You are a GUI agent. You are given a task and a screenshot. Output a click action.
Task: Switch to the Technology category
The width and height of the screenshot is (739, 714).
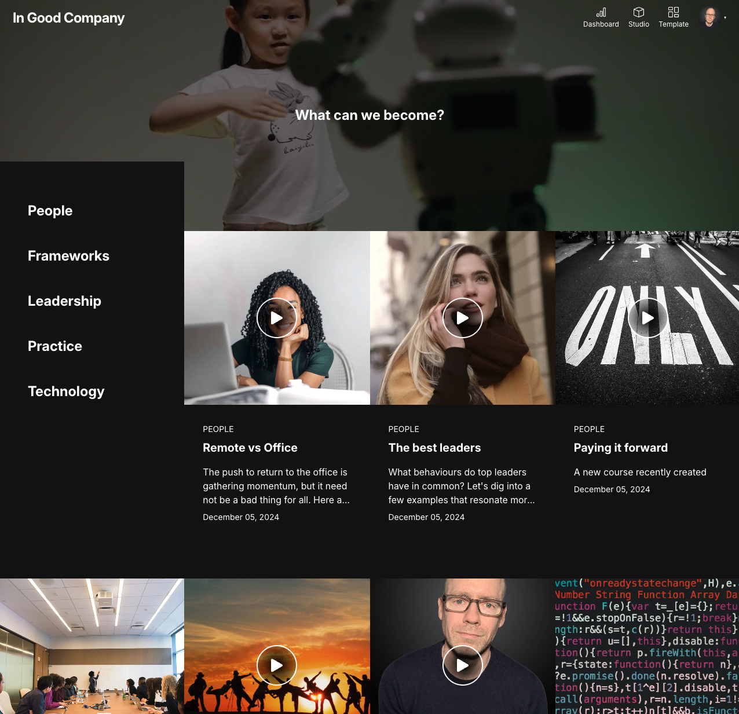[66, 391]
